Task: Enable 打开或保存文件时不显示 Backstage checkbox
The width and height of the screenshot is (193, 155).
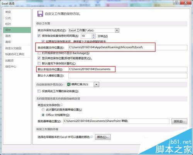Action: 39,53
